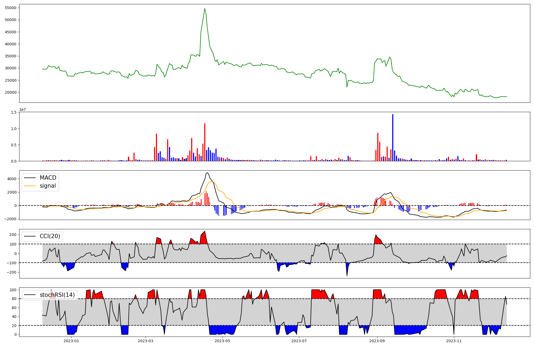Click the stochRSI(14) legend label

[x=57, y=295]
